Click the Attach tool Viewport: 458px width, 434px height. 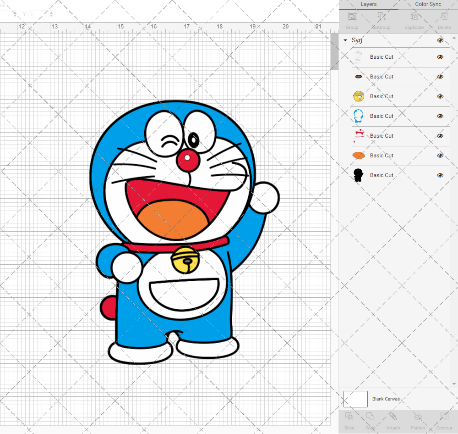point(393,420)
